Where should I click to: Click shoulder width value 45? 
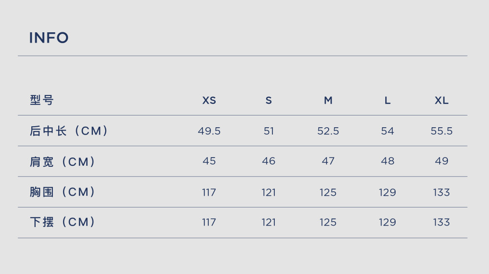point(209,161)
